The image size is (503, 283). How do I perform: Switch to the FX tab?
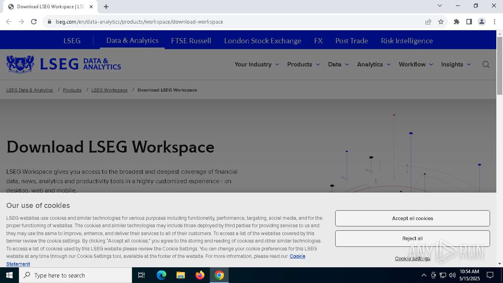pyautogui.click(x=318, y=41)
